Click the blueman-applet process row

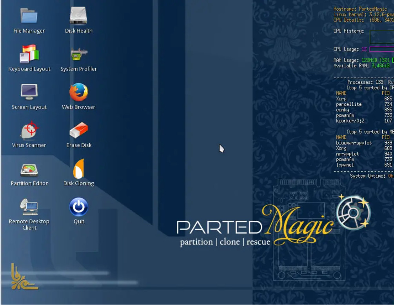[x=364, y=143]
